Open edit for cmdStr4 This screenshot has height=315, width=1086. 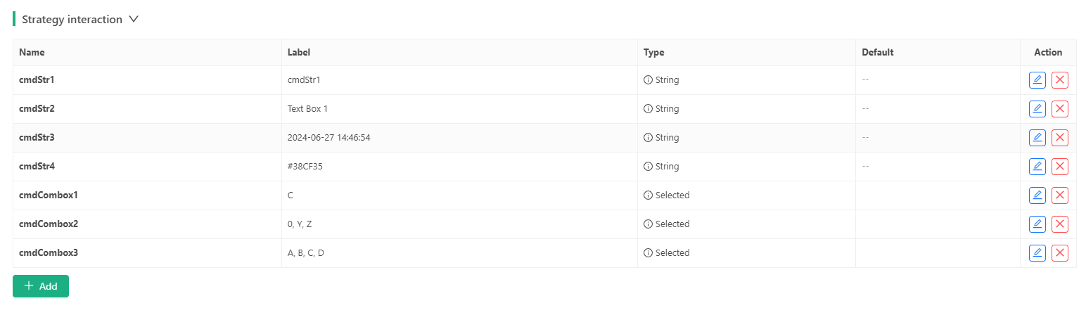[1037, 167]
